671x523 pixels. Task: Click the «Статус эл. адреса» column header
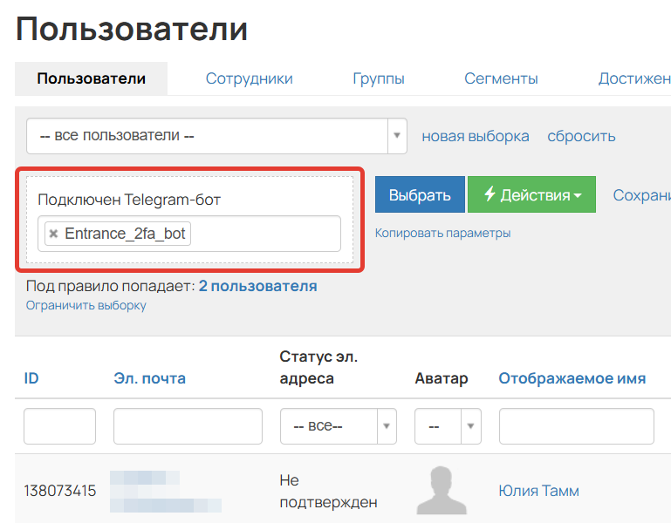(318, 367)
